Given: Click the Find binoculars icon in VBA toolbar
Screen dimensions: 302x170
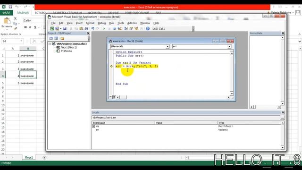Looking at the screenshot, I should click(x=86, y=28).
